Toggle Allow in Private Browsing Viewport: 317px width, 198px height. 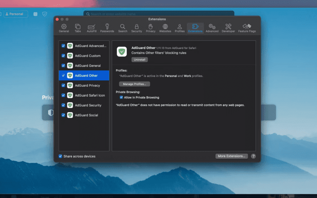pyautogui.click(x=121, y=97)
